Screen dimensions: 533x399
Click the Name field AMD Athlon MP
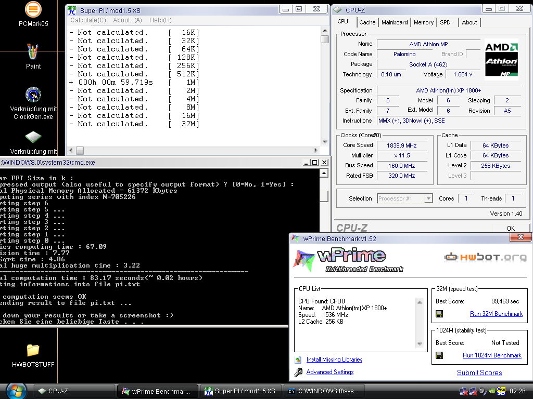click(x=428, y=44)
